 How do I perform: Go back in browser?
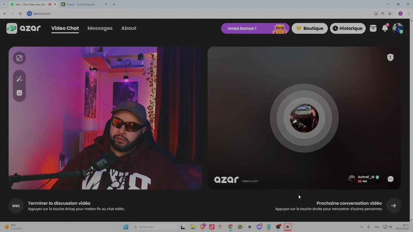pos(5,14)
